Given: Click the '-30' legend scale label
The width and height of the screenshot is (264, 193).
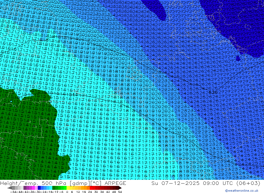Looking at the screenshot, I should [x=38, y=192].
